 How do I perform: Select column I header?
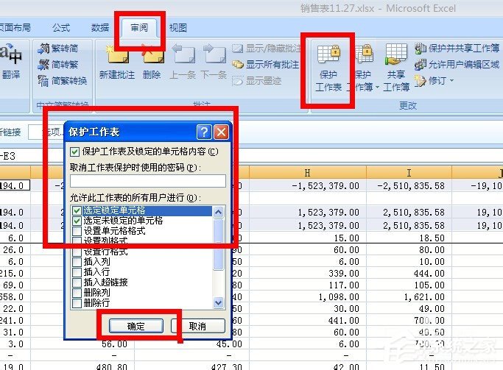[409, 173]
